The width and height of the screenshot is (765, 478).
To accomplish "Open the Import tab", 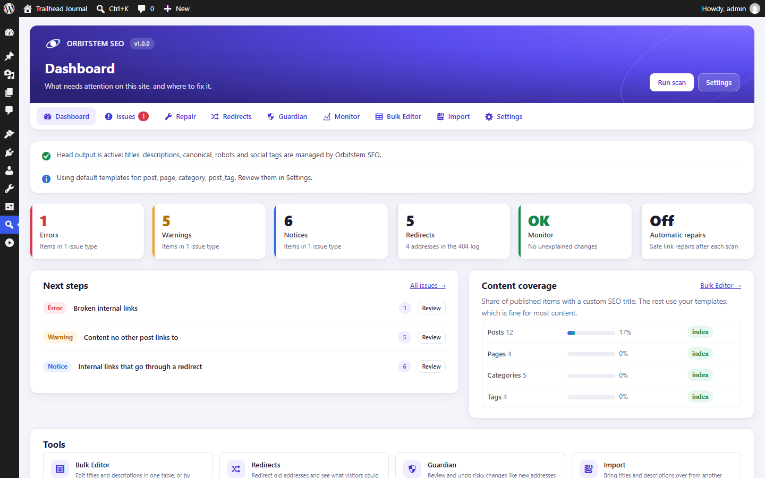I will point(454,116).
